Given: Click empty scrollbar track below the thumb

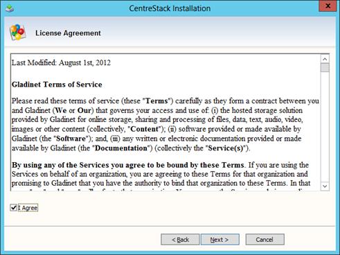Looking at the screenshot, I should pos(325,127).
